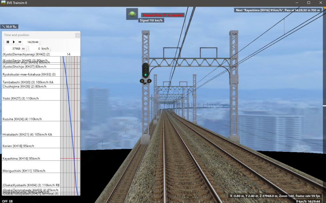Click the Paused press P to resume message
Screen dimensions: 326x203
[x=163, y=15]
